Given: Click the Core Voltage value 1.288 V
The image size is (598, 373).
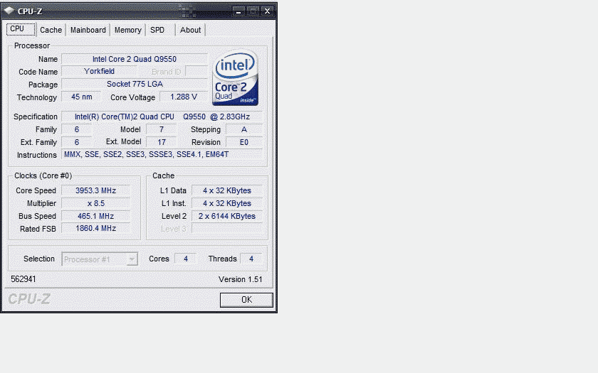Looking at the screenshot, I should pos(184,97).
